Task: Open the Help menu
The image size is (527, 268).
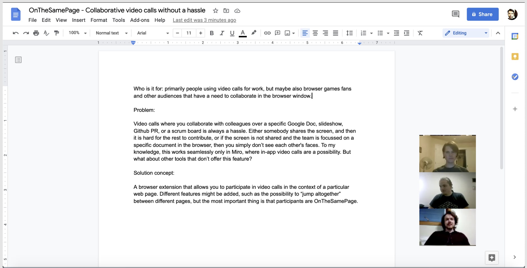Action: [160, 20]
